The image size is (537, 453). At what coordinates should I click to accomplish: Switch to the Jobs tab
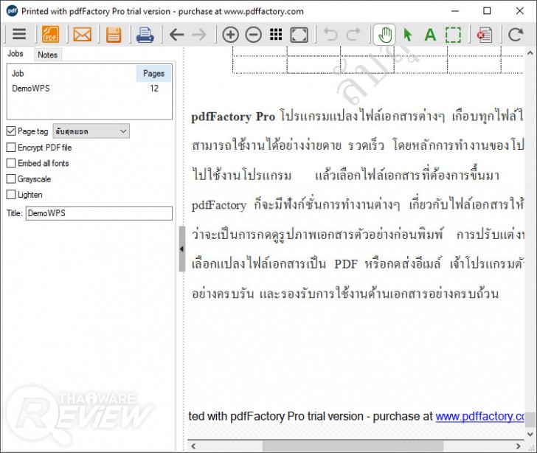[x=15, y=54]
